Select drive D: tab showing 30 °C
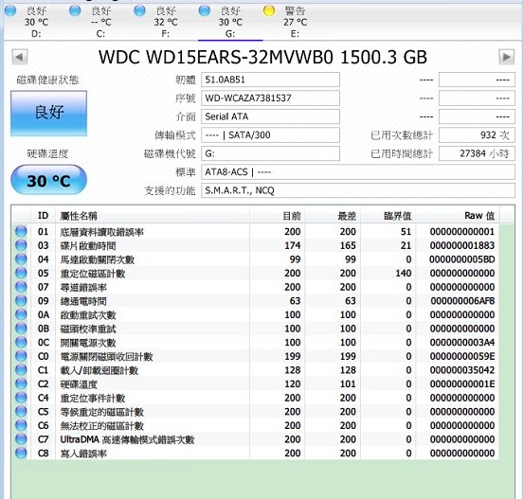Viewport: 523px width, 499px height. (36, 22)
